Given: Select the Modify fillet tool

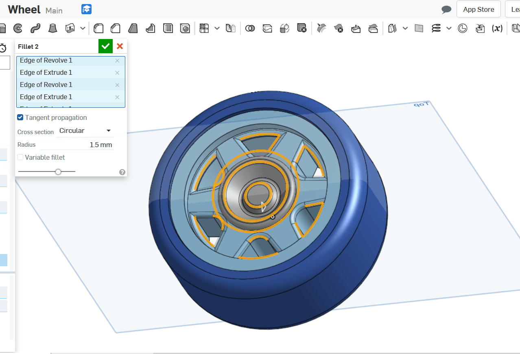Looking at the screenshot, I should pyautogui.click(x=321, y=28).
